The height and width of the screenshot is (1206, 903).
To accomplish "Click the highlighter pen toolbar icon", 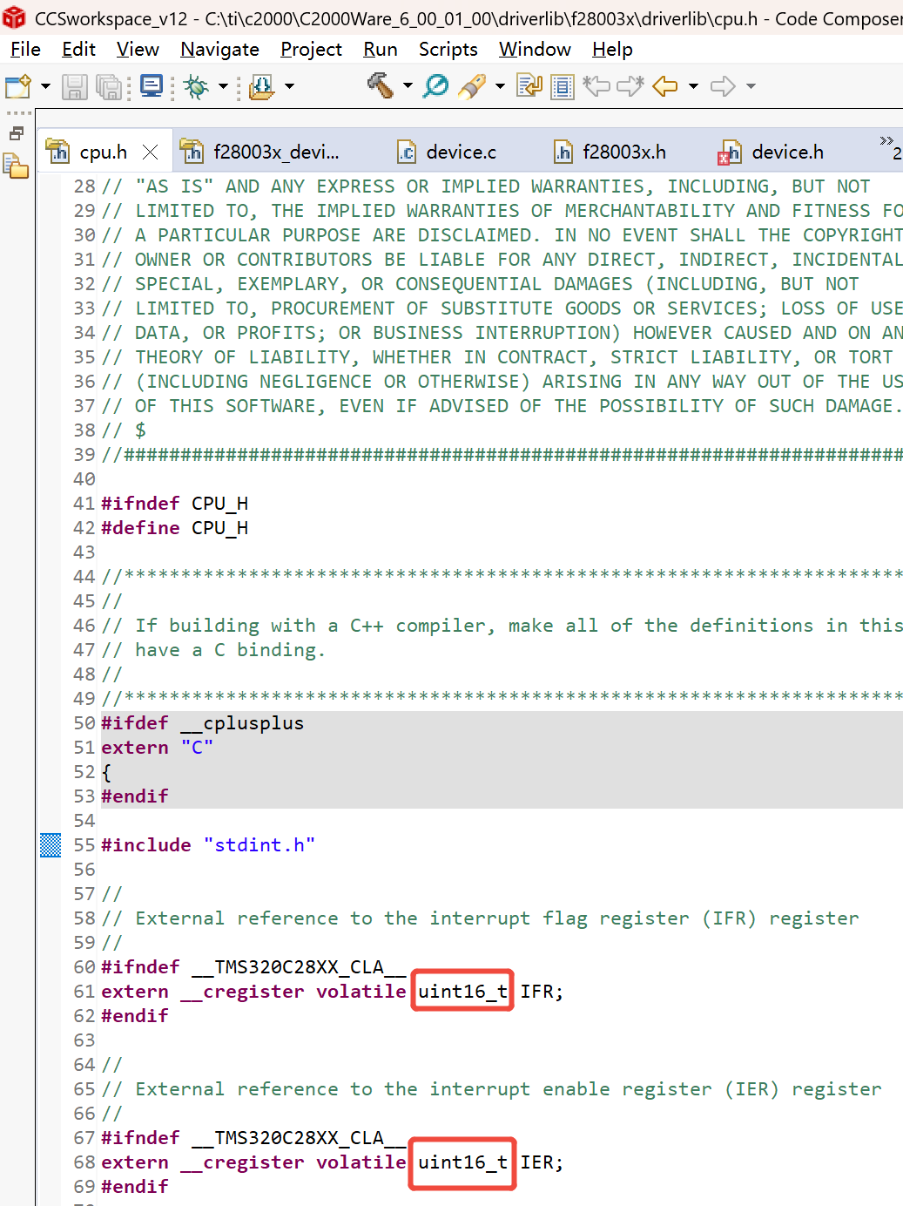I will 472,85.
